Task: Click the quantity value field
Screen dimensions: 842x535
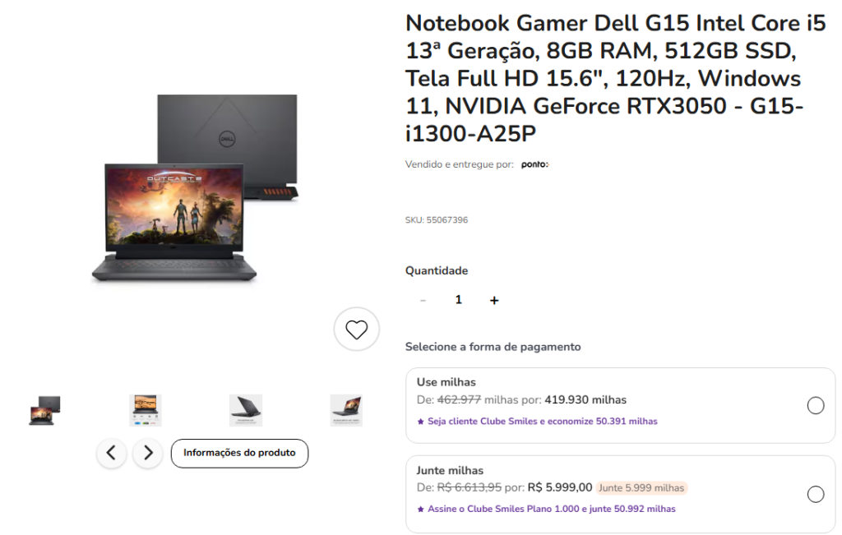Action: [459, 300]
